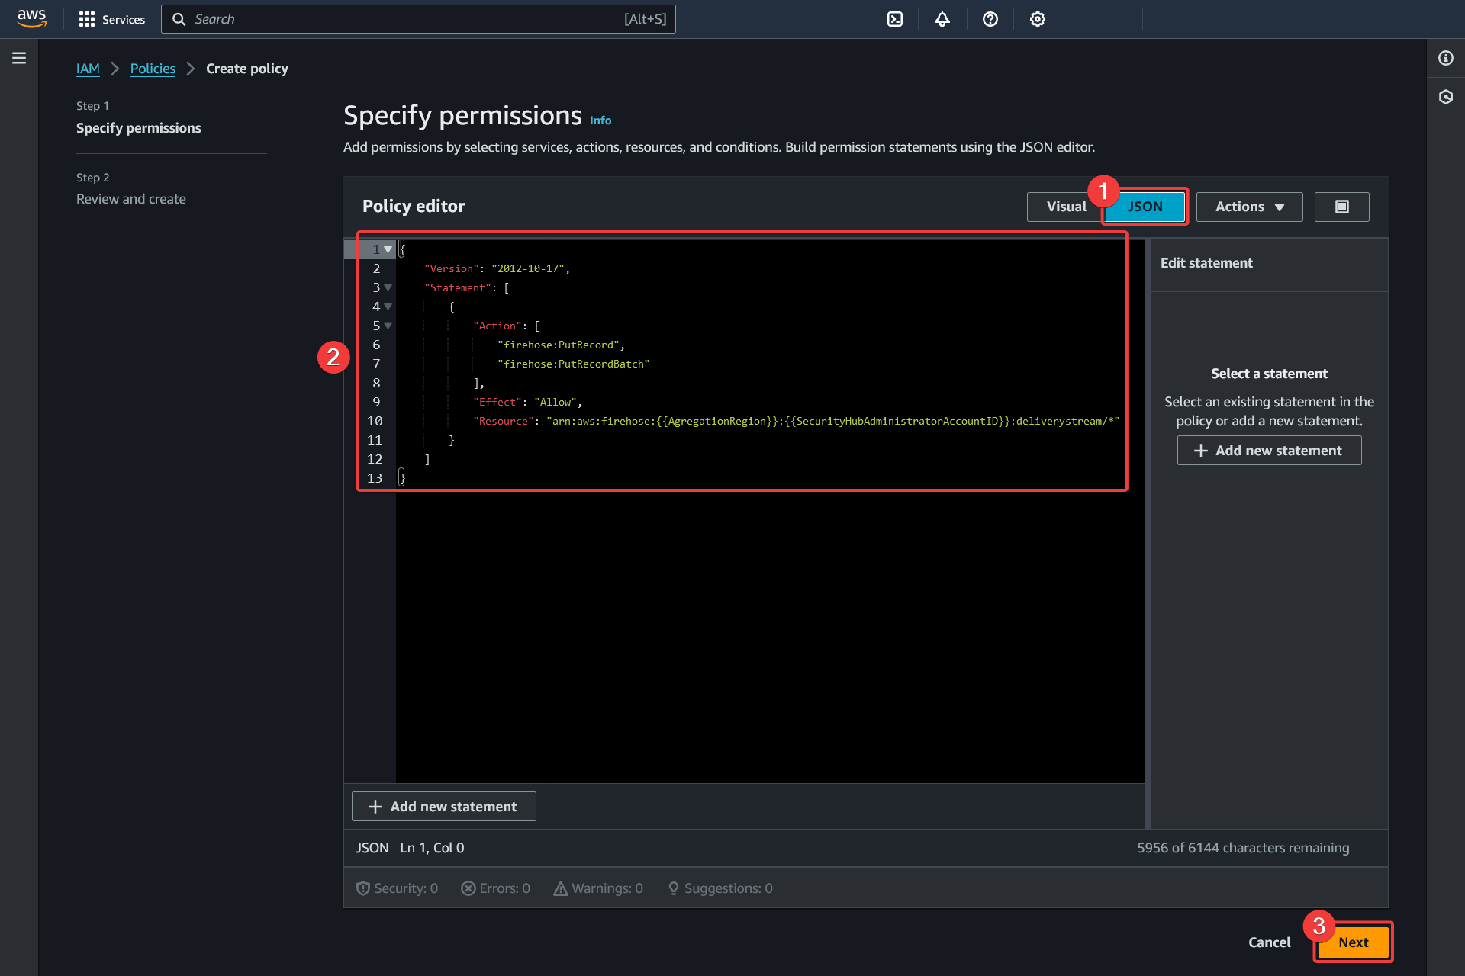Viewport: 1465px width, 976px height.
Task: Click the "Effect": "Allow" line
Action: coord(527,402)
